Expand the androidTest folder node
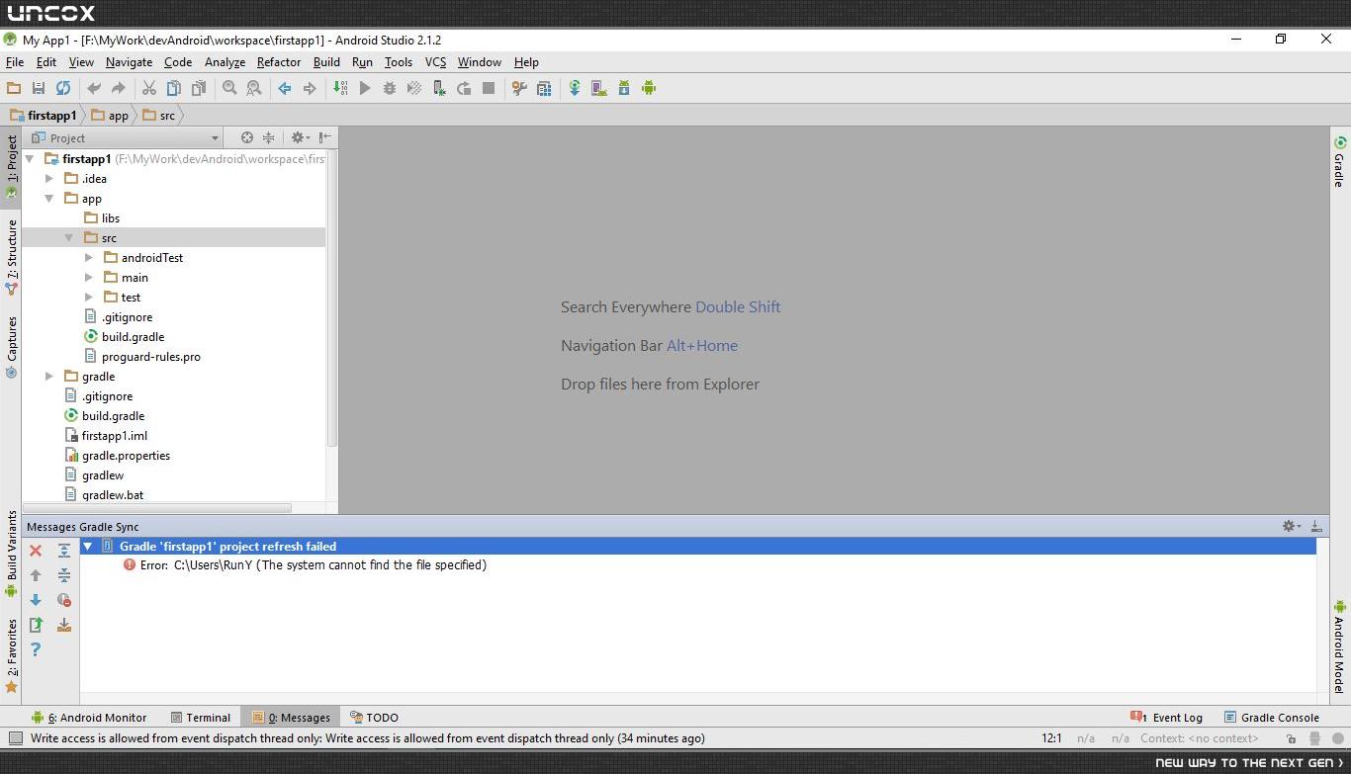Viewport: 1351px width, 774px height. (x=89, y=257)
